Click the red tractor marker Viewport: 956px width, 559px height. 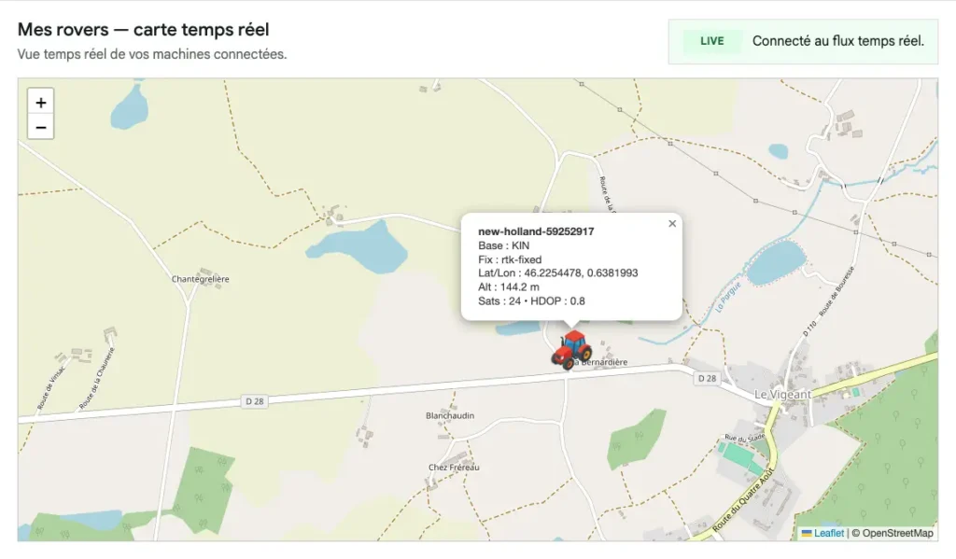click(571, 348)
